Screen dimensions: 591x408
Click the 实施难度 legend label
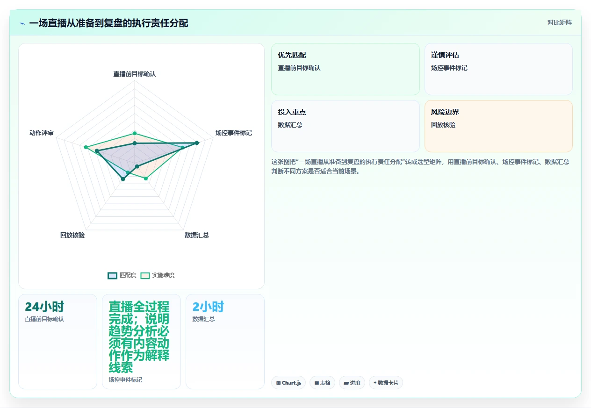tap(163, 275)
